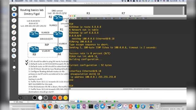Click the top green crop tool icon
Viewport: 196px width, 110px height.
[14, 9]
